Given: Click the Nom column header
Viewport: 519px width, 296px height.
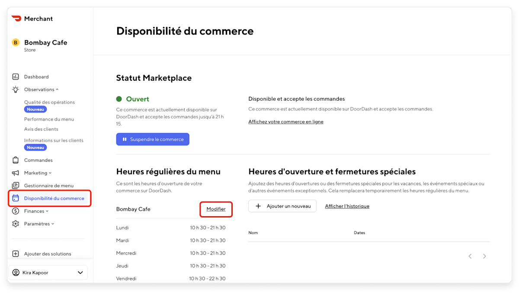Looking at the screenshot, I should [253, 233].
